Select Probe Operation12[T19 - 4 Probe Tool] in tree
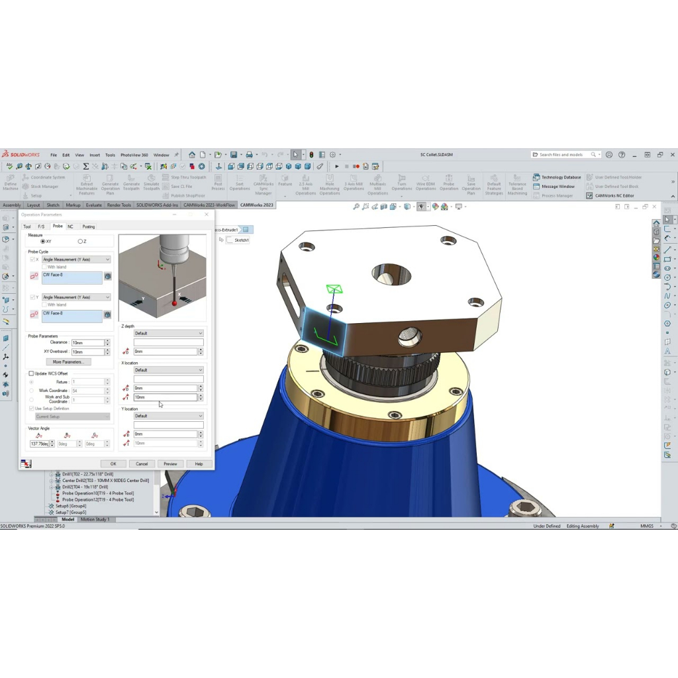The width and height of the screenshot is (678, 678). point(98,499)
